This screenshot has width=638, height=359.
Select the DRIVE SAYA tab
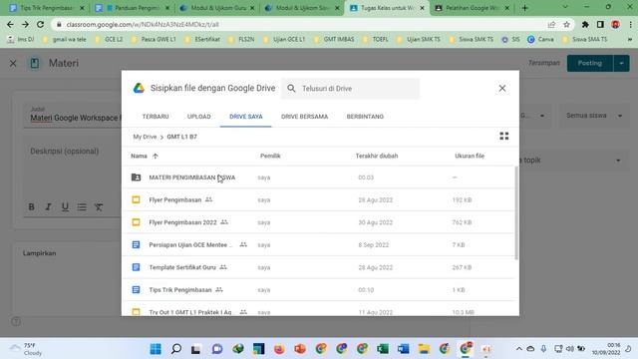pyautogui.click(x=246, y=117)
